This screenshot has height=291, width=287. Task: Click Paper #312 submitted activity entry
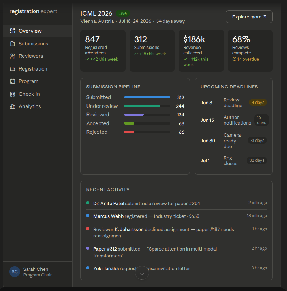point(176,252)
